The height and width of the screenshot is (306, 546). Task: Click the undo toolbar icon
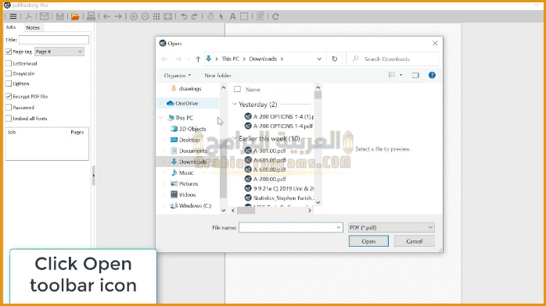(184, 16)
